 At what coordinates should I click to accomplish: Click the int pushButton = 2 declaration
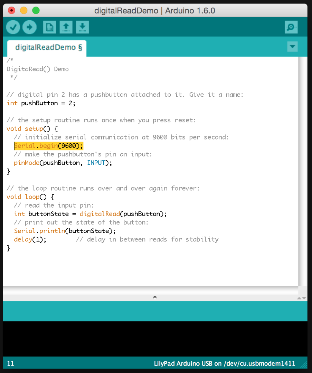(40, 103)
